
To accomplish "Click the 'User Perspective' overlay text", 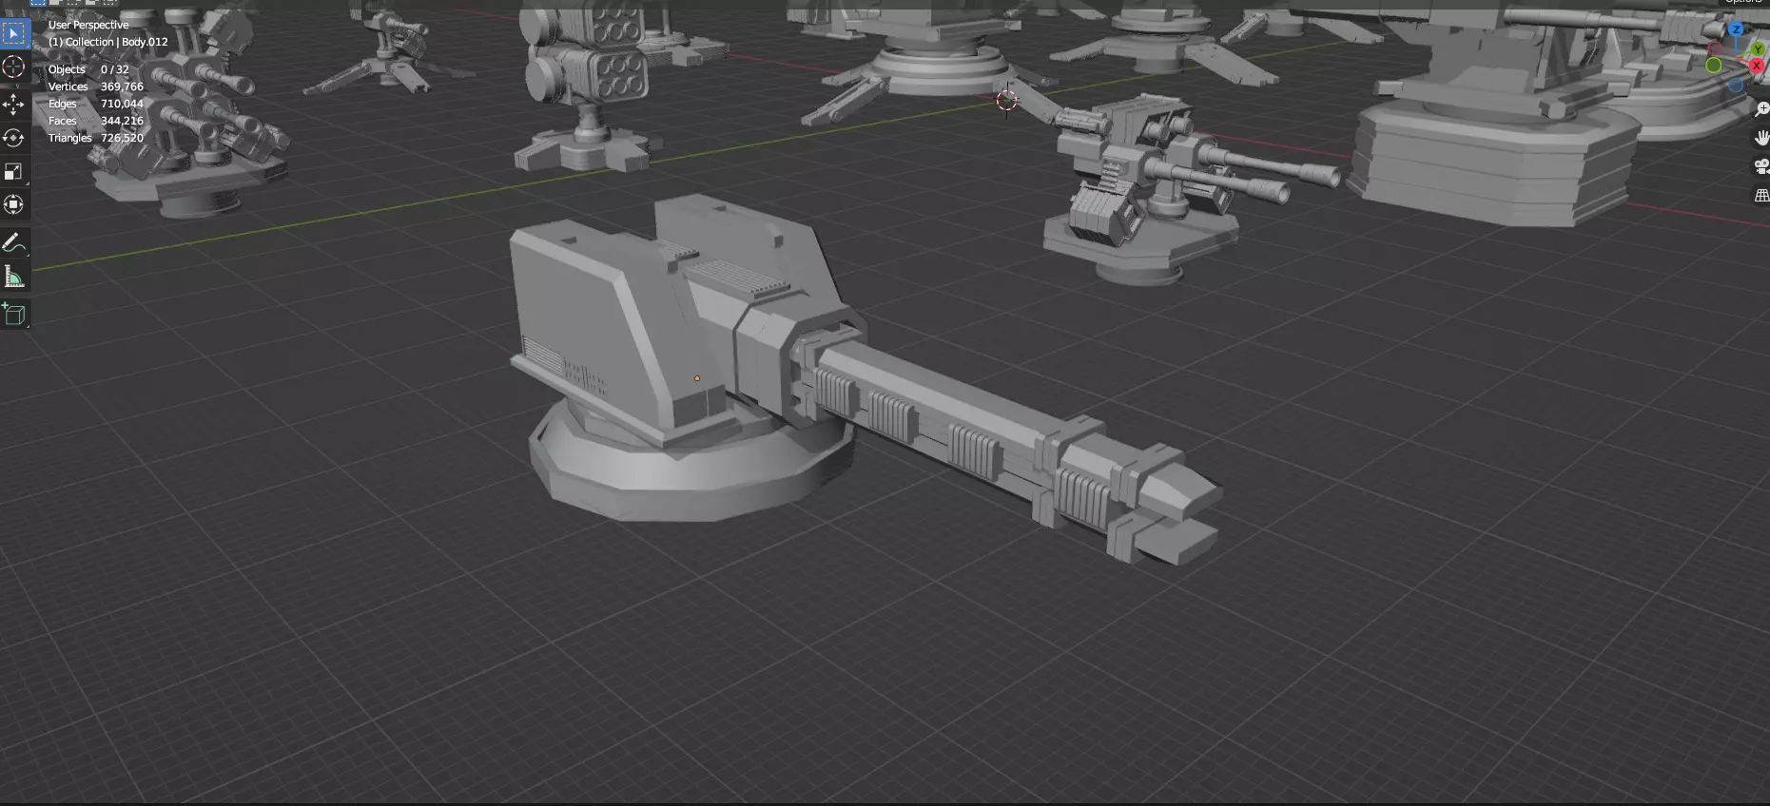I will pyautogui.click(x=88, y=25).
